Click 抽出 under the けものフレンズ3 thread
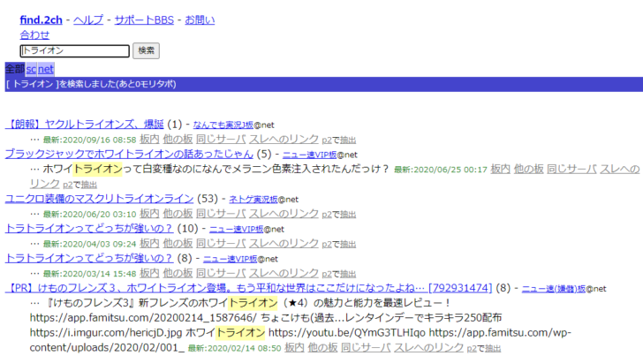 click(493, 349)
